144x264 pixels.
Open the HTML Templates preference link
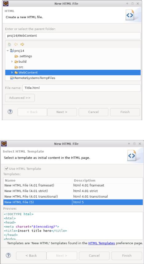tap(102, 243)
